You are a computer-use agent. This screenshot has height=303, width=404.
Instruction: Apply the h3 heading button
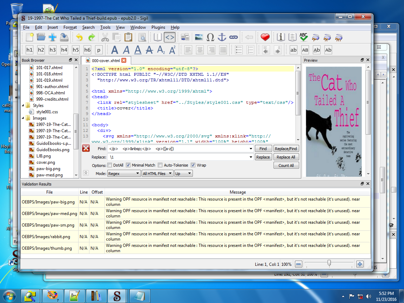pyautogui.click(x=53, y=50)
